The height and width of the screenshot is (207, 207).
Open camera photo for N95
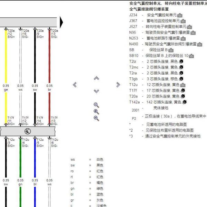(x=193, y=32)
